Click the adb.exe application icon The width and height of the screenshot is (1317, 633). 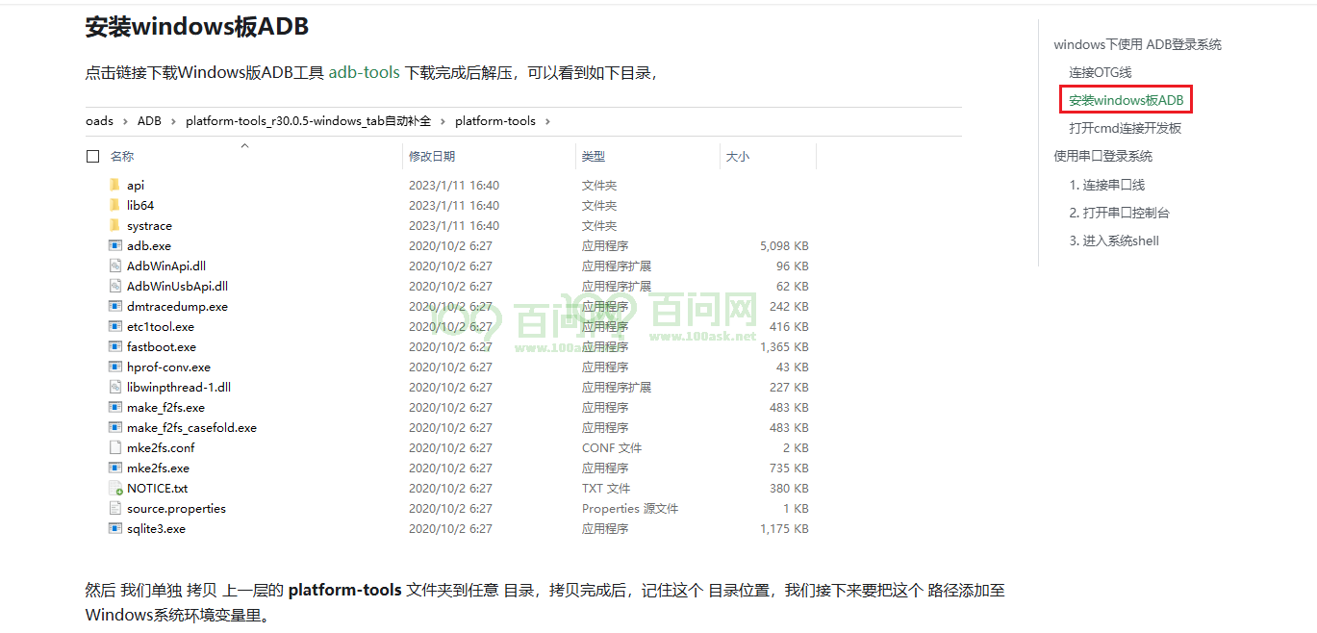114,246
